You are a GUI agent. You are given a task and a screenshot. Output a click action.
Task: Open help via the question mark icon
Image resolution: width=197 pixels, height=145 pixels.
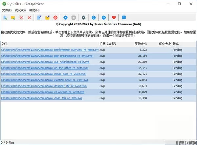click(94, 17)
